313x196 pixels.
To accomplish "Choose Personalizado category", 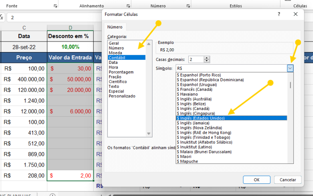I will click(122, 96).
